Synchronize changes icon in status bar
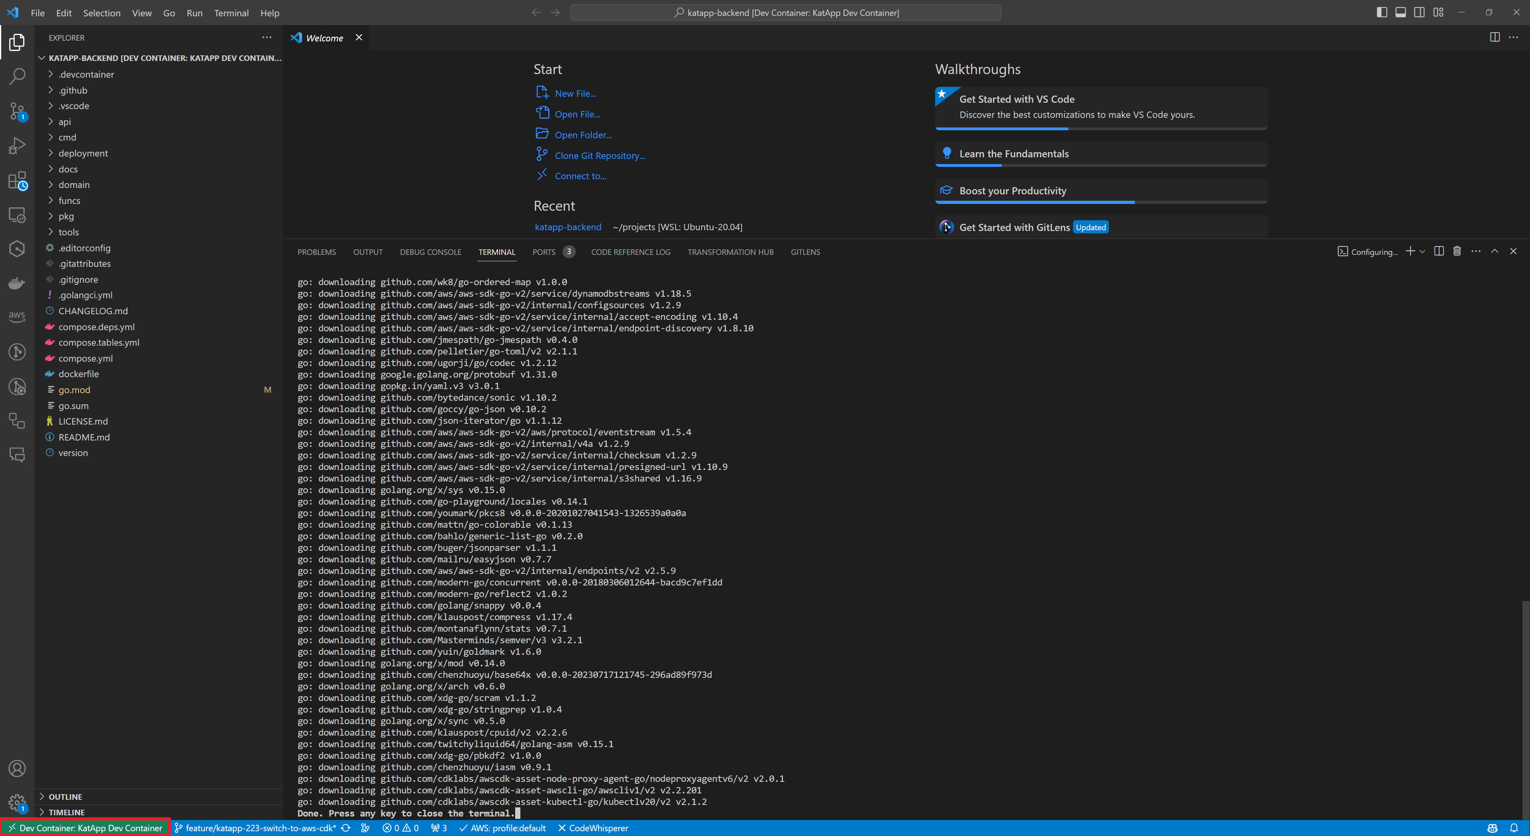Viewport: 1530px width, 836px height. click(346, 828)
